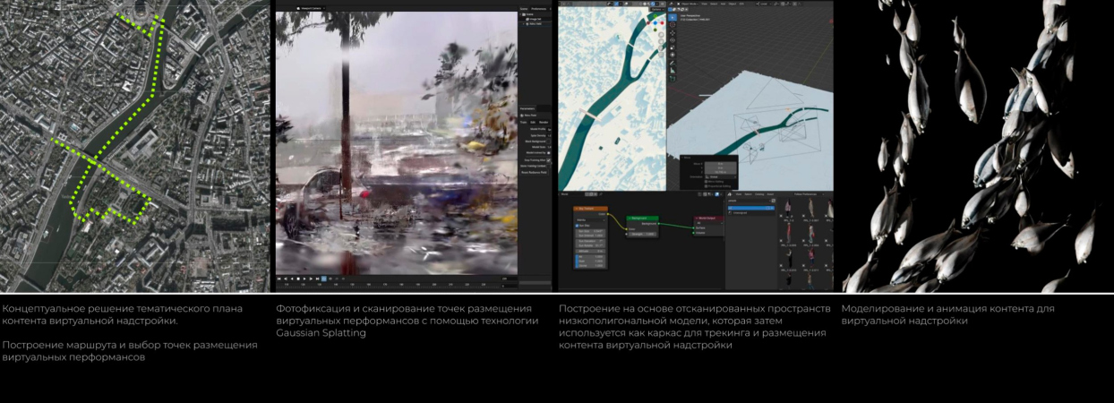Screen dimensions: 1114x403
Task: Select the Cursor tool in Blender toolbar
Action: tap(673, 24)
